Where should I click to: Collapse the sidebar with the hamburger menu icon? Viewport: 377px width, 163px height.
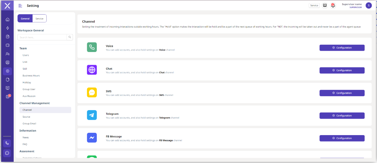point(20,6)
